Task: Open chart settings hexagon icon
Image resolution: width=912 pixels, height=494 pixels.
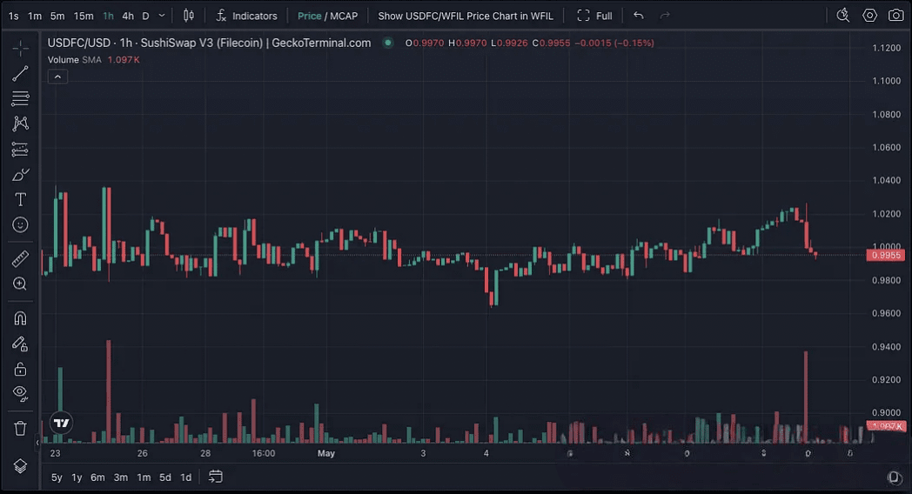Action: pos(869,16)
